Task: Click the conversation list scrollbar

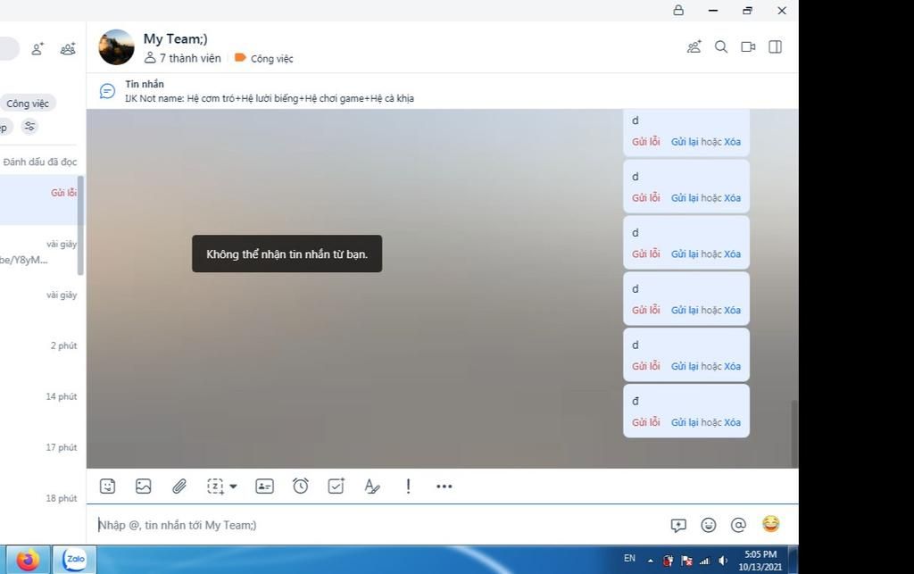Action: tap(80, 225)
